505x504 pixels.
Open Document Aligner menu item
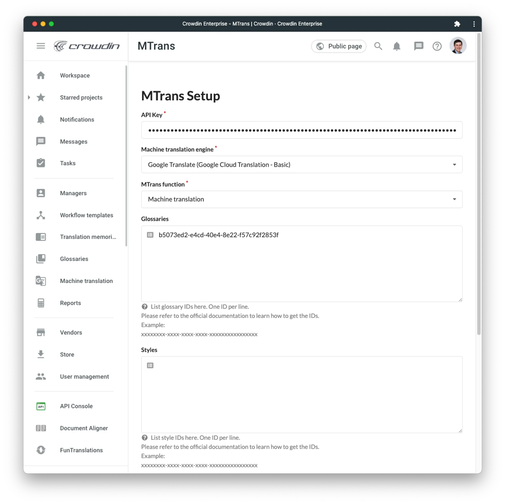pos(84,428)
